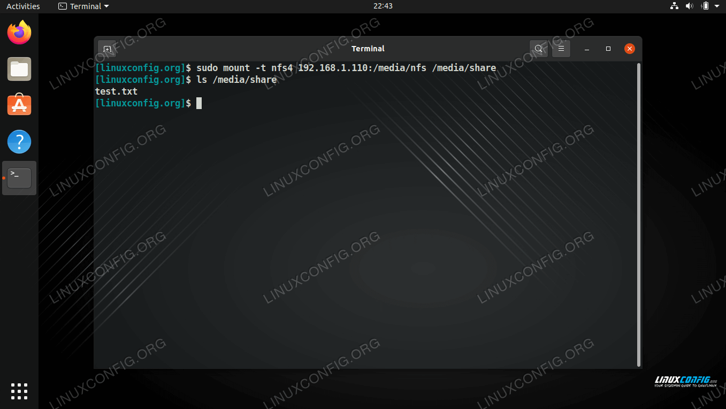Screen dimensions: 726x409
Task: Open the Help icon in the dock
Action: click(x=19, y=142)
